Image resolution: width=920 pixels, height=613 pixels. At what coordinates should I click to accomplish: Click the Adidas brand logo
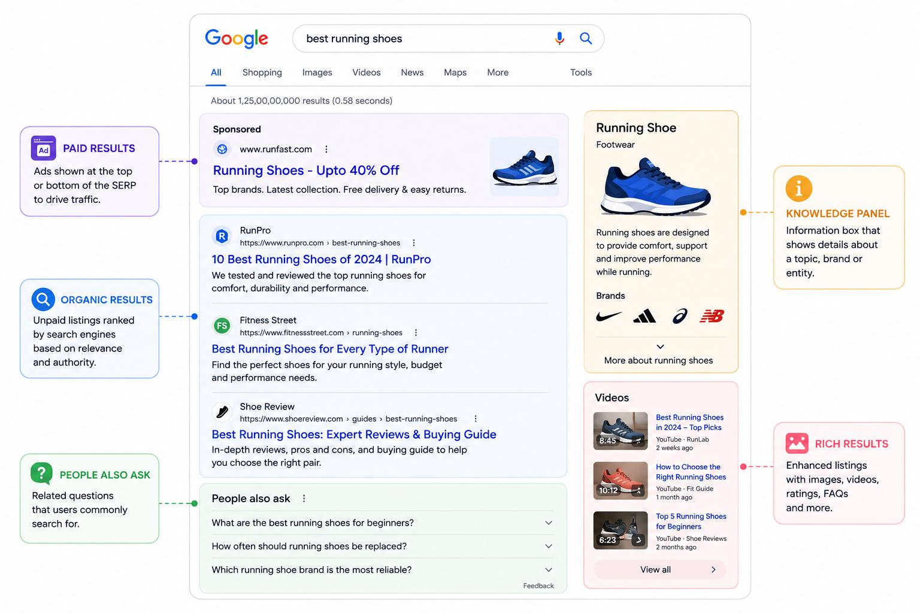(644, 316)
